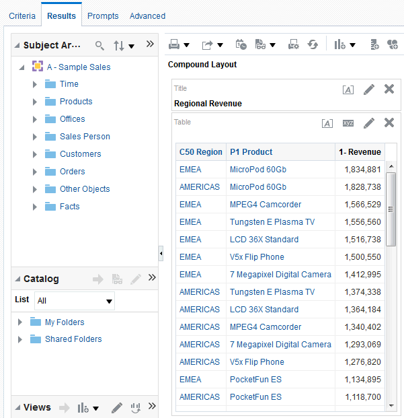Click the xyz icon in the Table view header
The image size is (404, 418).
[348, 123]
